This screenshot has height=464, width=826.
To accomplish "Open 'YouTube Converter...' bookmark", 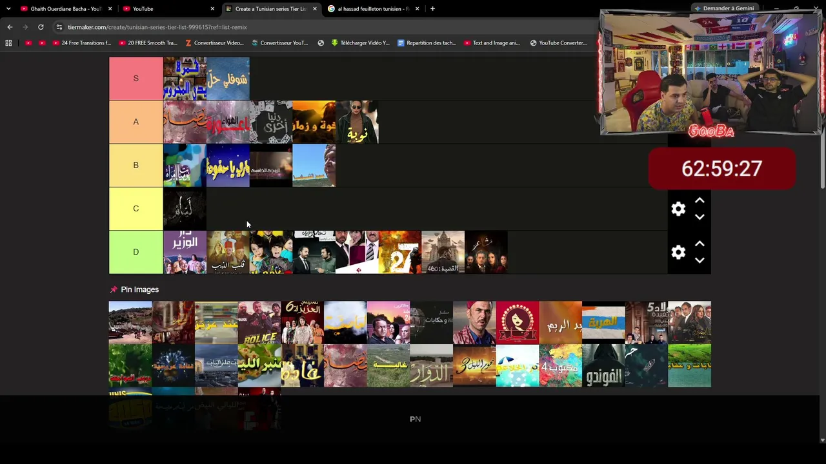I will (x=558, y=43).
